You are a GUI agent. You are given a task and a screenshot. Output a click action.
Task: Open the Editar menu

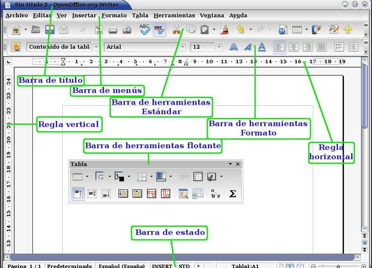[x=42, y=15]
